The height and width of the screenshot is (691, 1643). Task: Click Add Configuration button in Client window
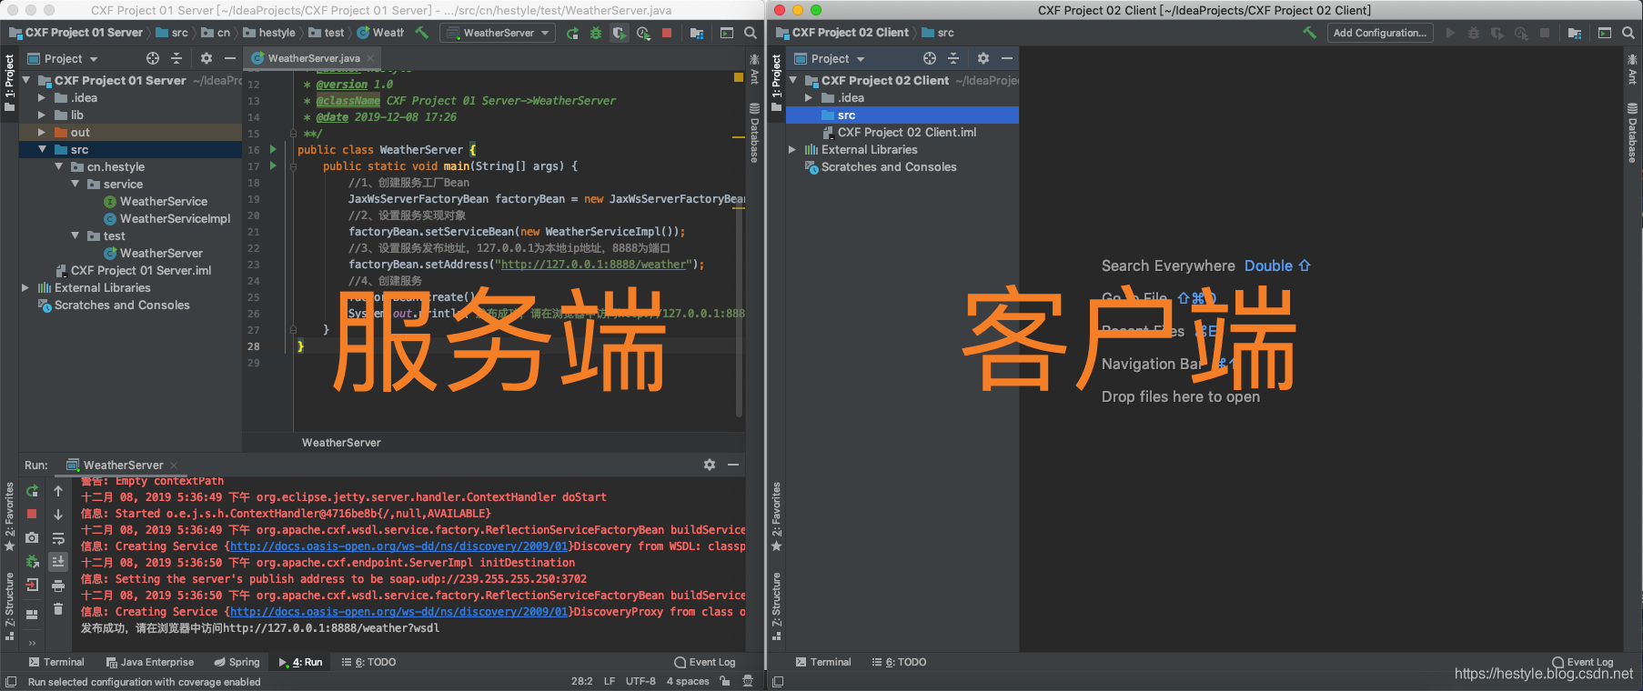point(1380,33)
